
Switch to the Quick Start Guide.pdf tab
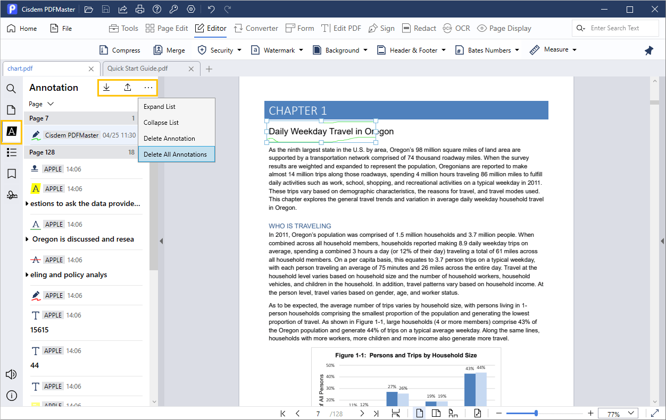[138, 68]
